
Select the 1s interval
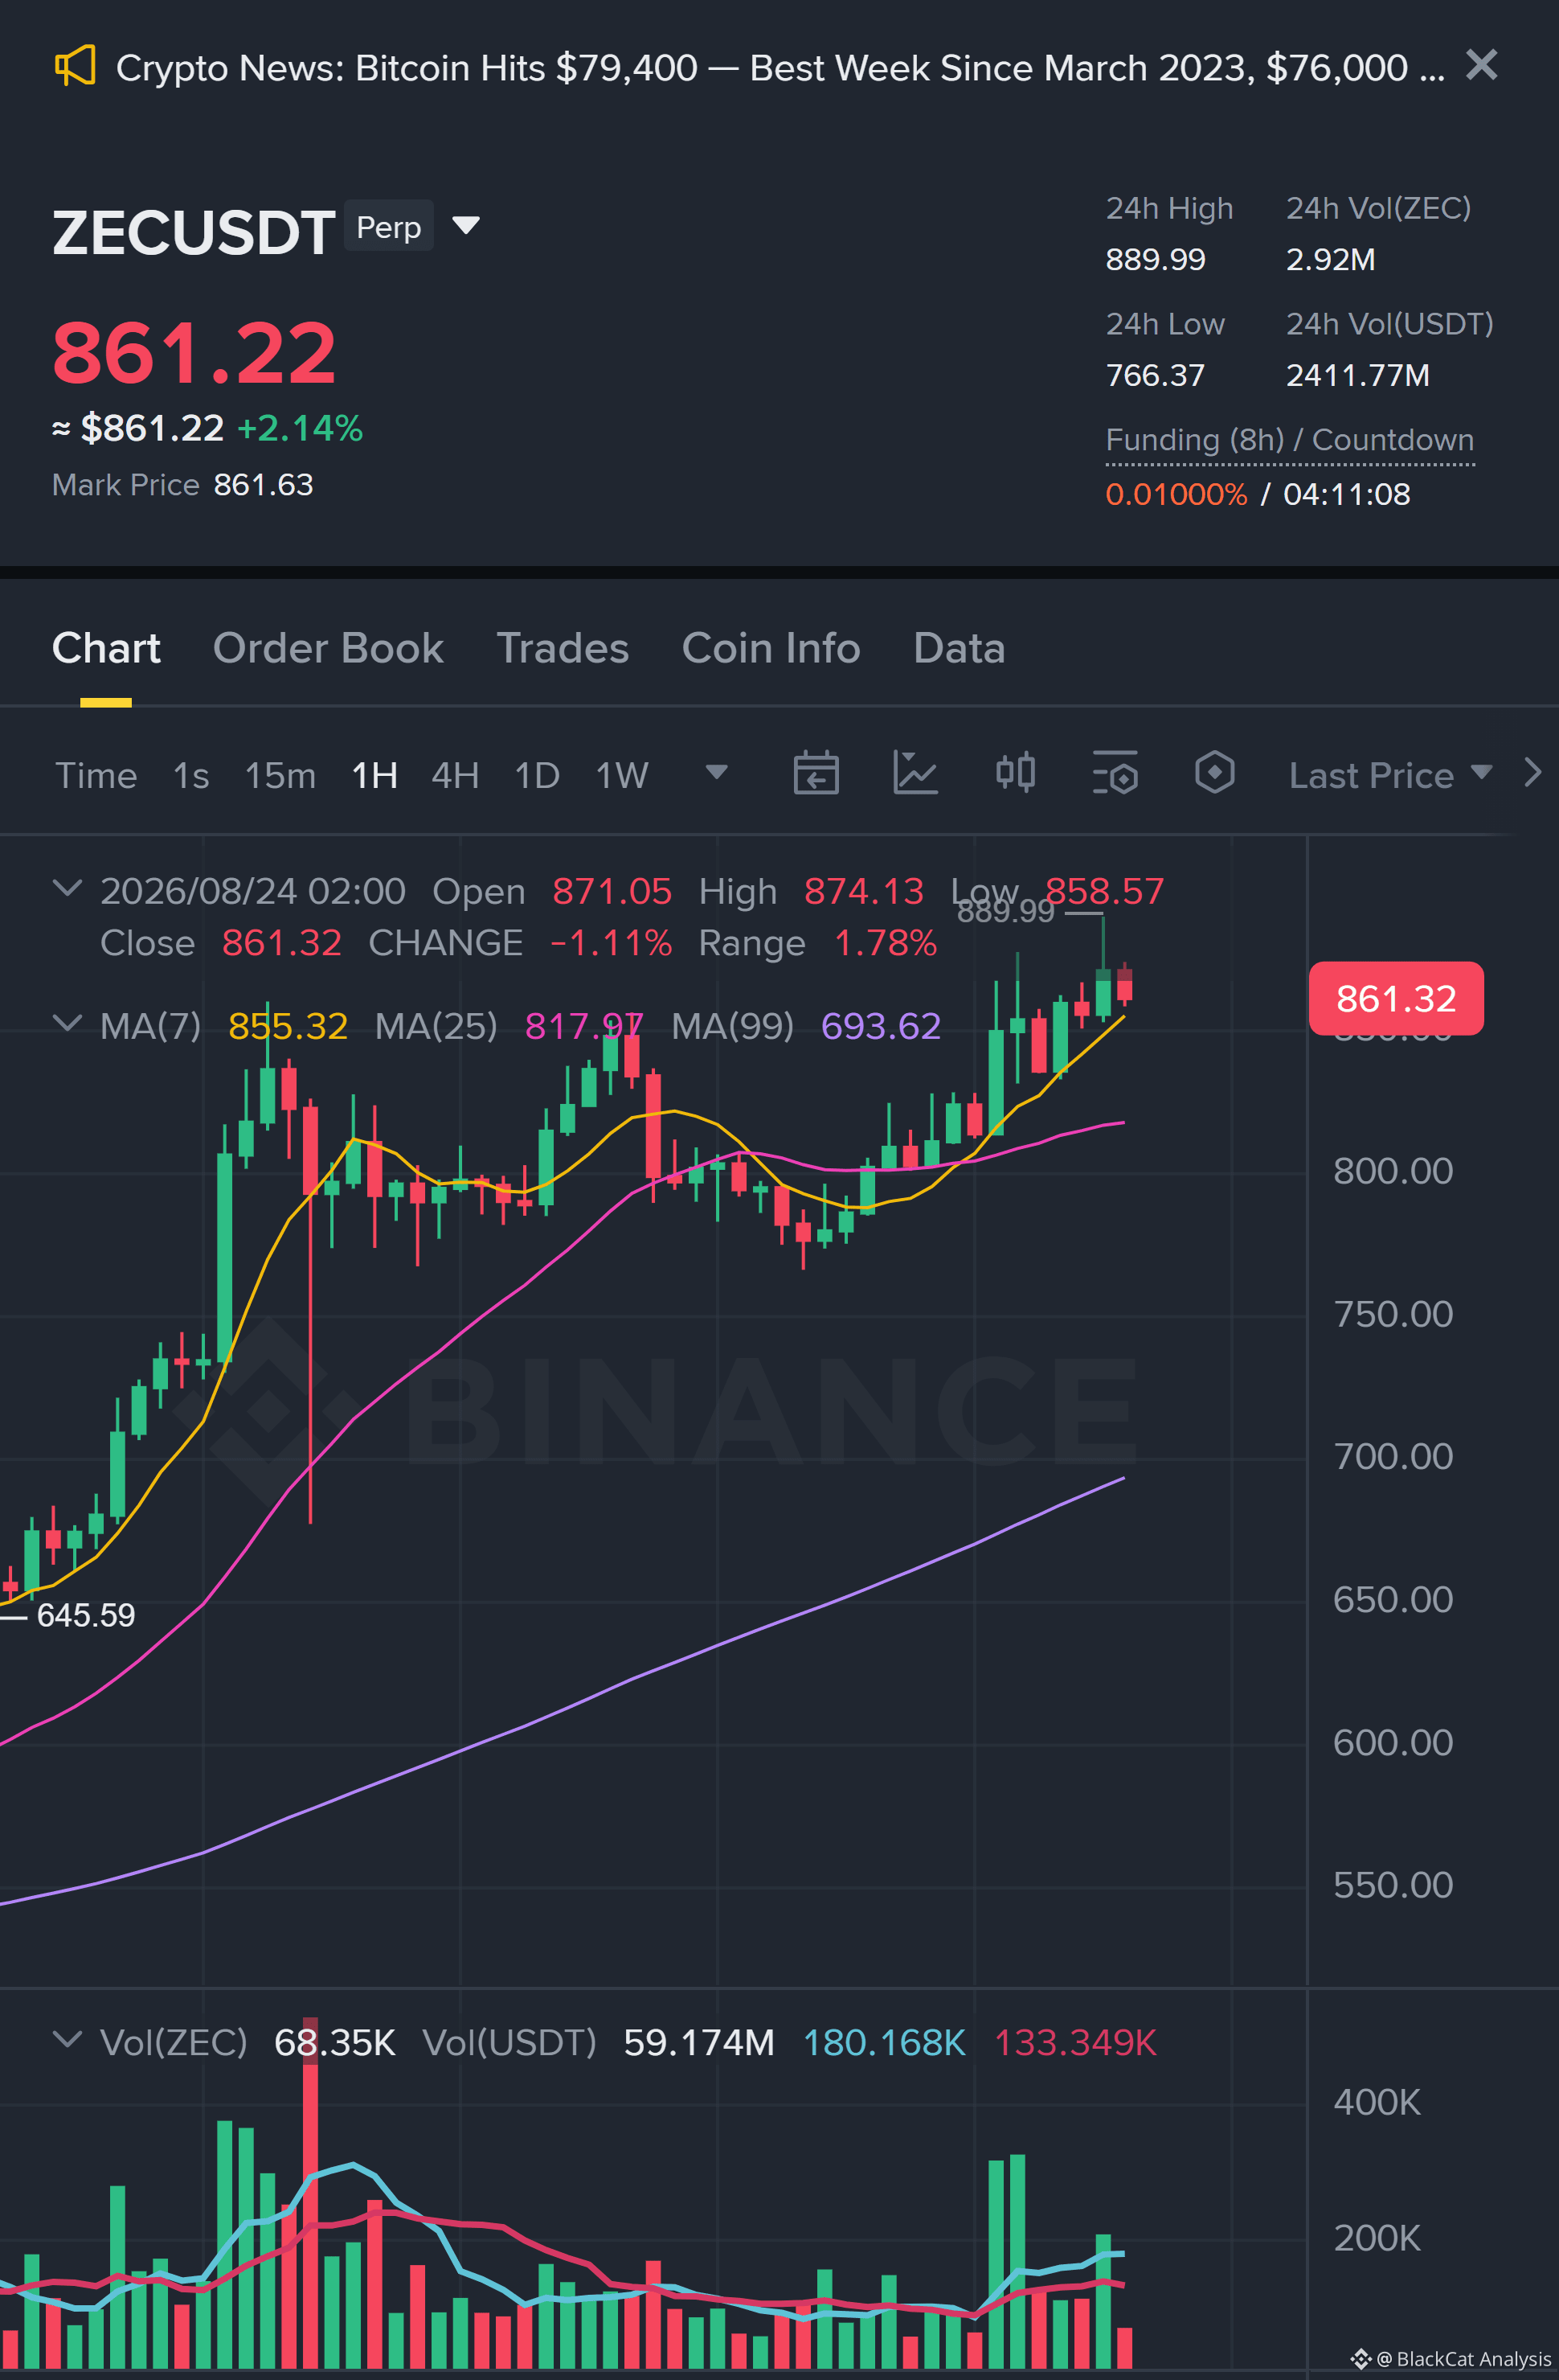coord(191,775)
